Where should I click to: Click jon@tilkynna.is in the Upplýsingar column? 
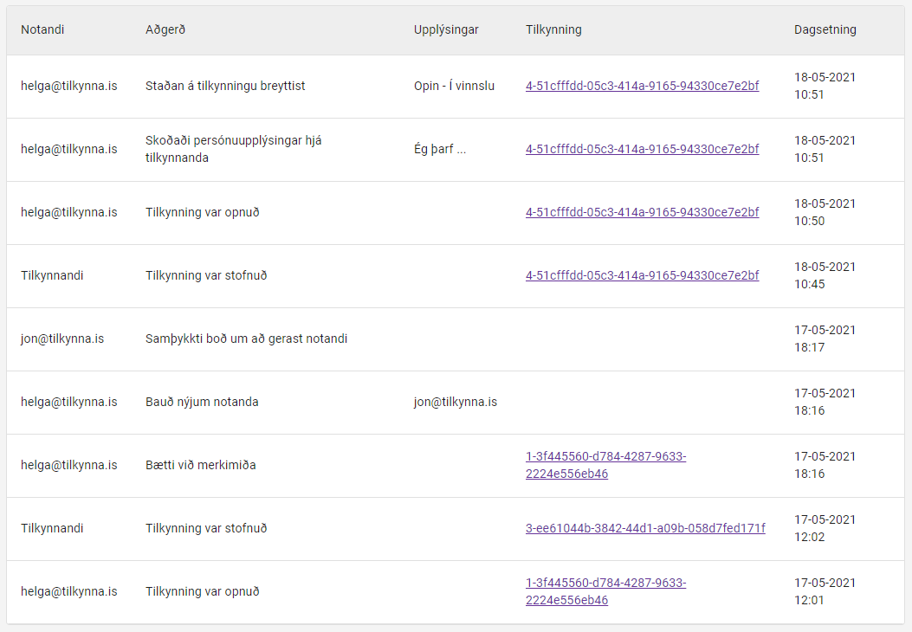pyautogui.click(x=456, y=402)
